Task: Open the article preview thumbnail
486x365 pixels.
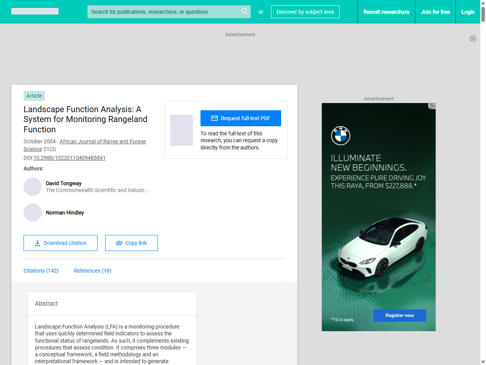Action: tap(181, 130)
